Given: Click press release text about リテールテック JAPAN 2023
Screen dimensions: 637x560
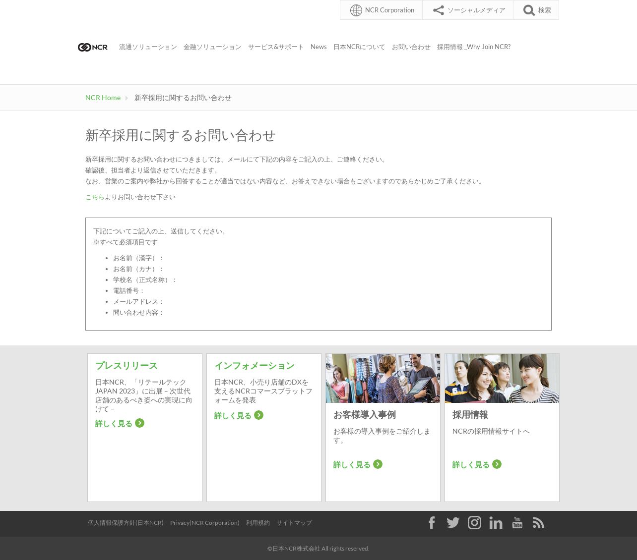Looking at the screenshot, I should 144,395.
